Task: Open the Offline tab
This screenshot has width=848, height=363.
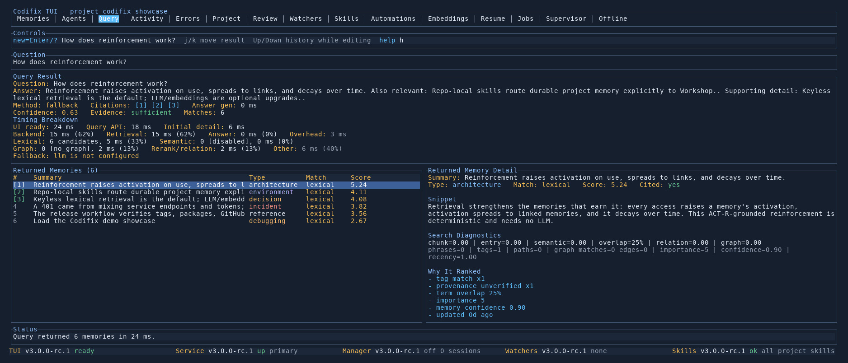Action: point(613,19)
